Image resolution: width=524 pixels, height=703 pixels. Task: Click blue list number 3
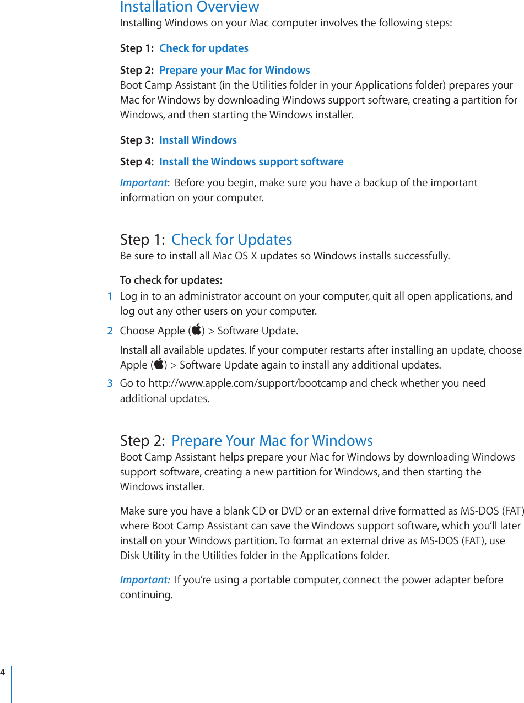coord(110,383)
